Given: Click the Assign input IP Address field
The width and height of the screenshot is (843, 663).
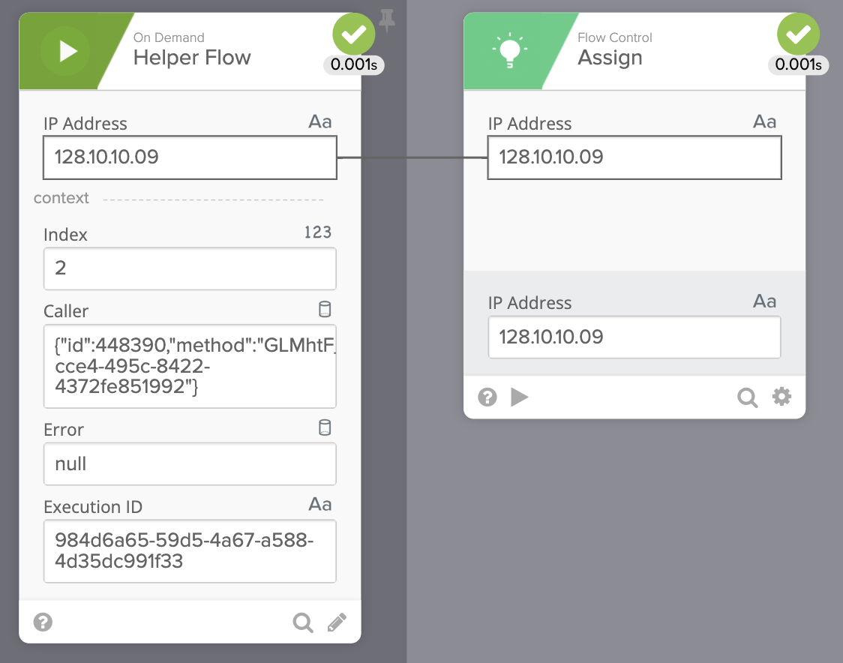Looking at the screenshot, I should (x=634, y=157).
